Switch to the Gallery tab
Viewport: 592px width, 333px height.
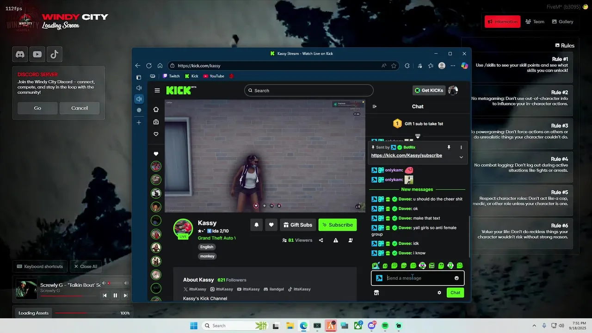(x=562, y=22)
